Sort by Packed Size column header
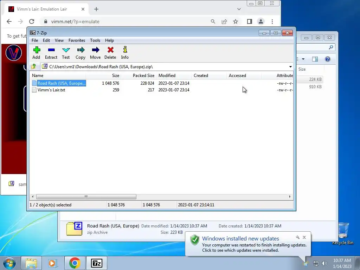The height and width of the screenshot is (270, 360). click(139, 76)
